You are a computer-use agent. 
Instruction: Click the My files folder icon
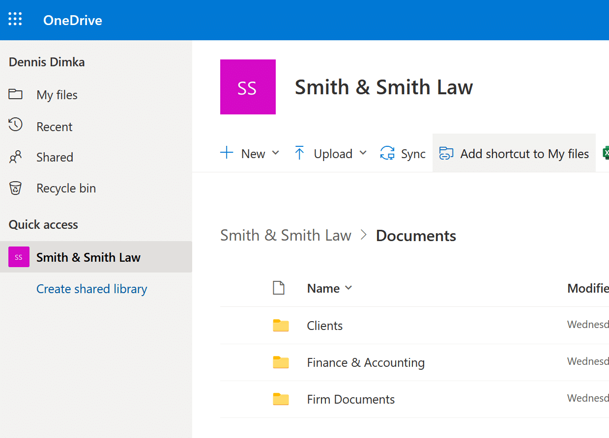[16, 94]
